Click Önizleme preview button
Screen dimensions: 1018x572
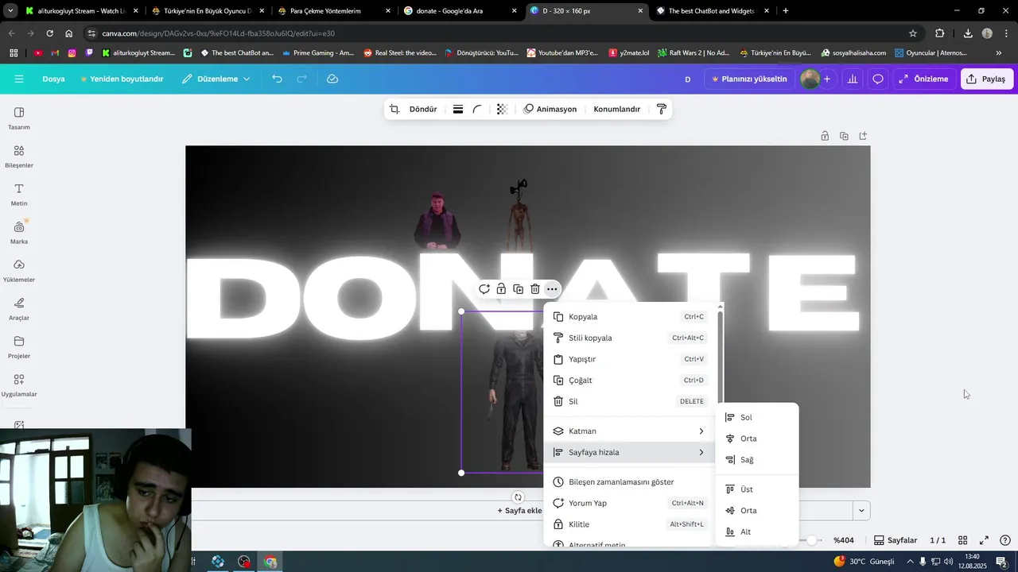click(923, 79)
